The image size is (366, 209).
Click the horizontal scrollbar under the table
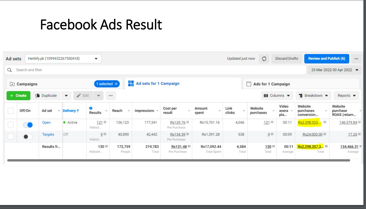178,160
